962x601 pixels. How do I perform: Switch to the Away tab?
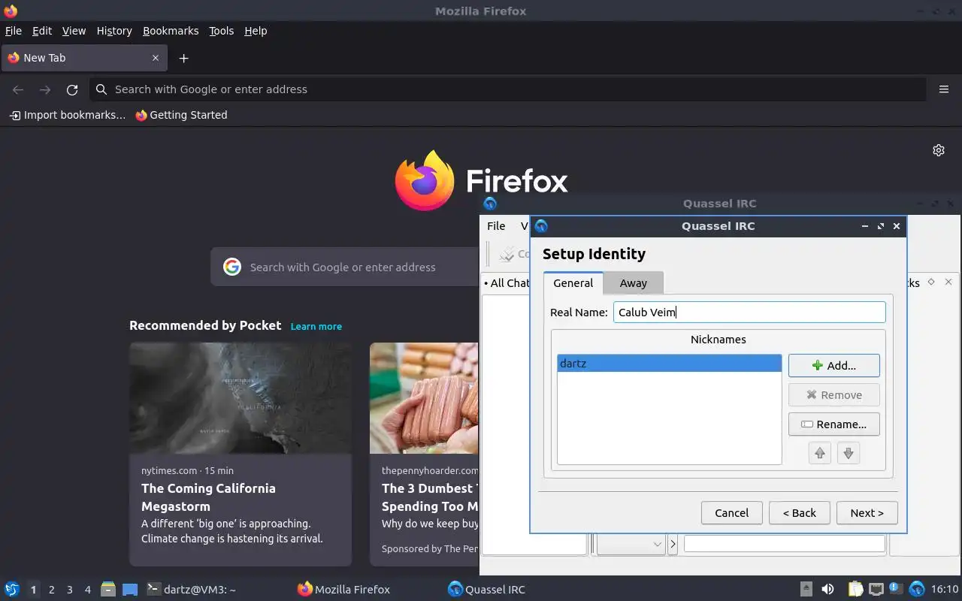633,283
